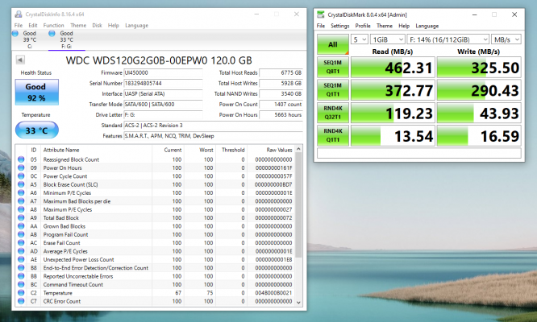Click the Serial Number field
Screen dimensions: 537x322
click(163, 84)
